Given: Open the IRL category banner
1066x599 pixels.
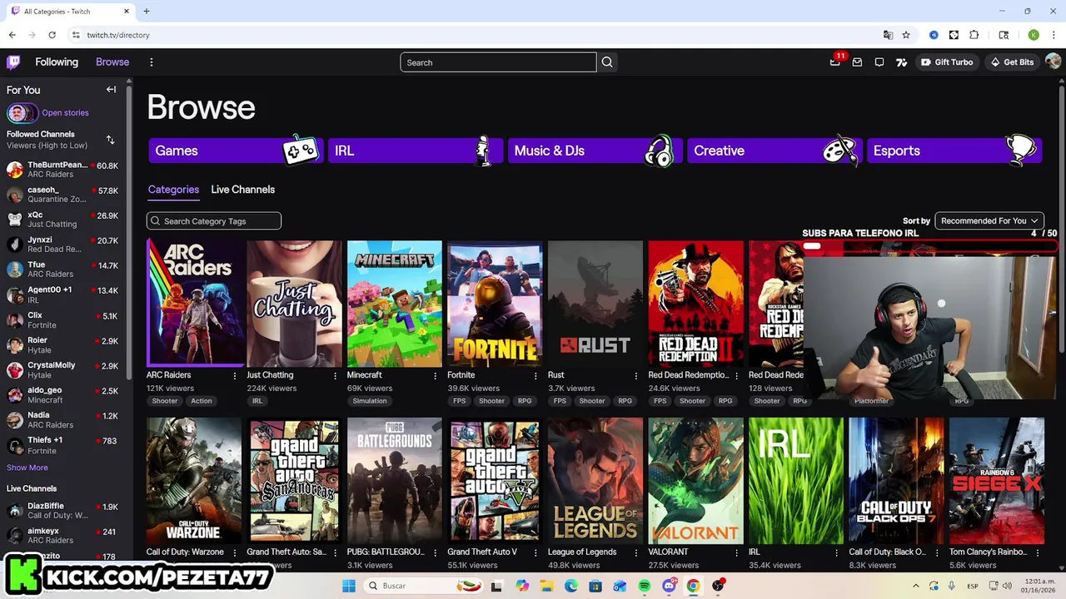Looking at the screenshot, I should 415,151.
